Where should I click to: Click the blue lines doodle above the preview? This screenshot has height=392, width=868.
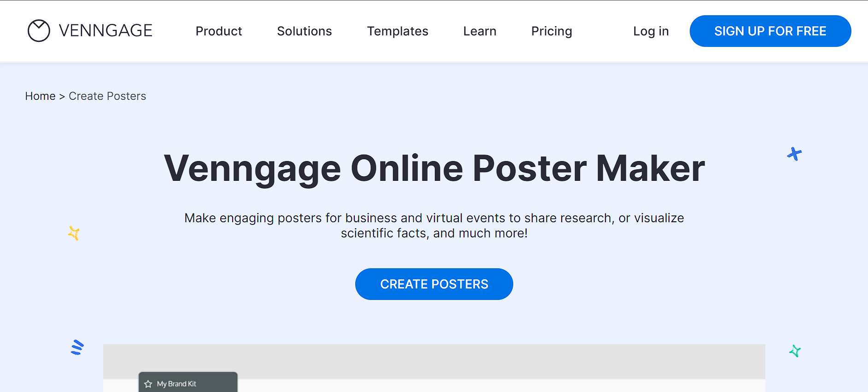(76, 348)
